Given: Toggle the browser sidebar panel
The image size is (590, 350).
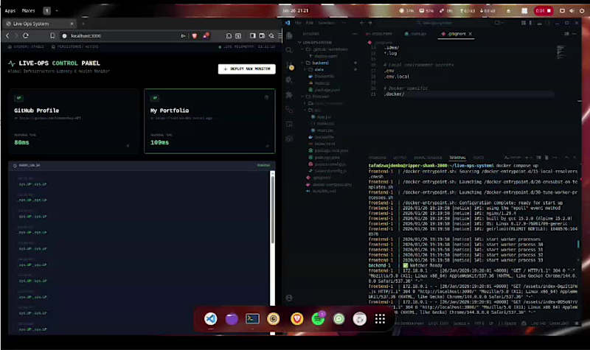Looking at the screenshot, I should tap(252, 35).
